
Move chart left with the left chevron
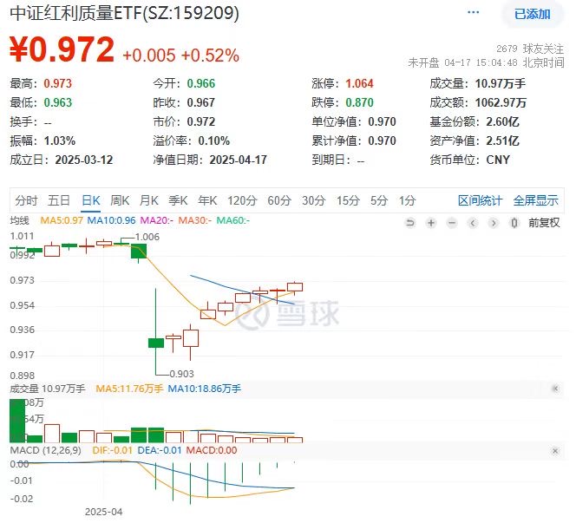click(x=473, y=223)
